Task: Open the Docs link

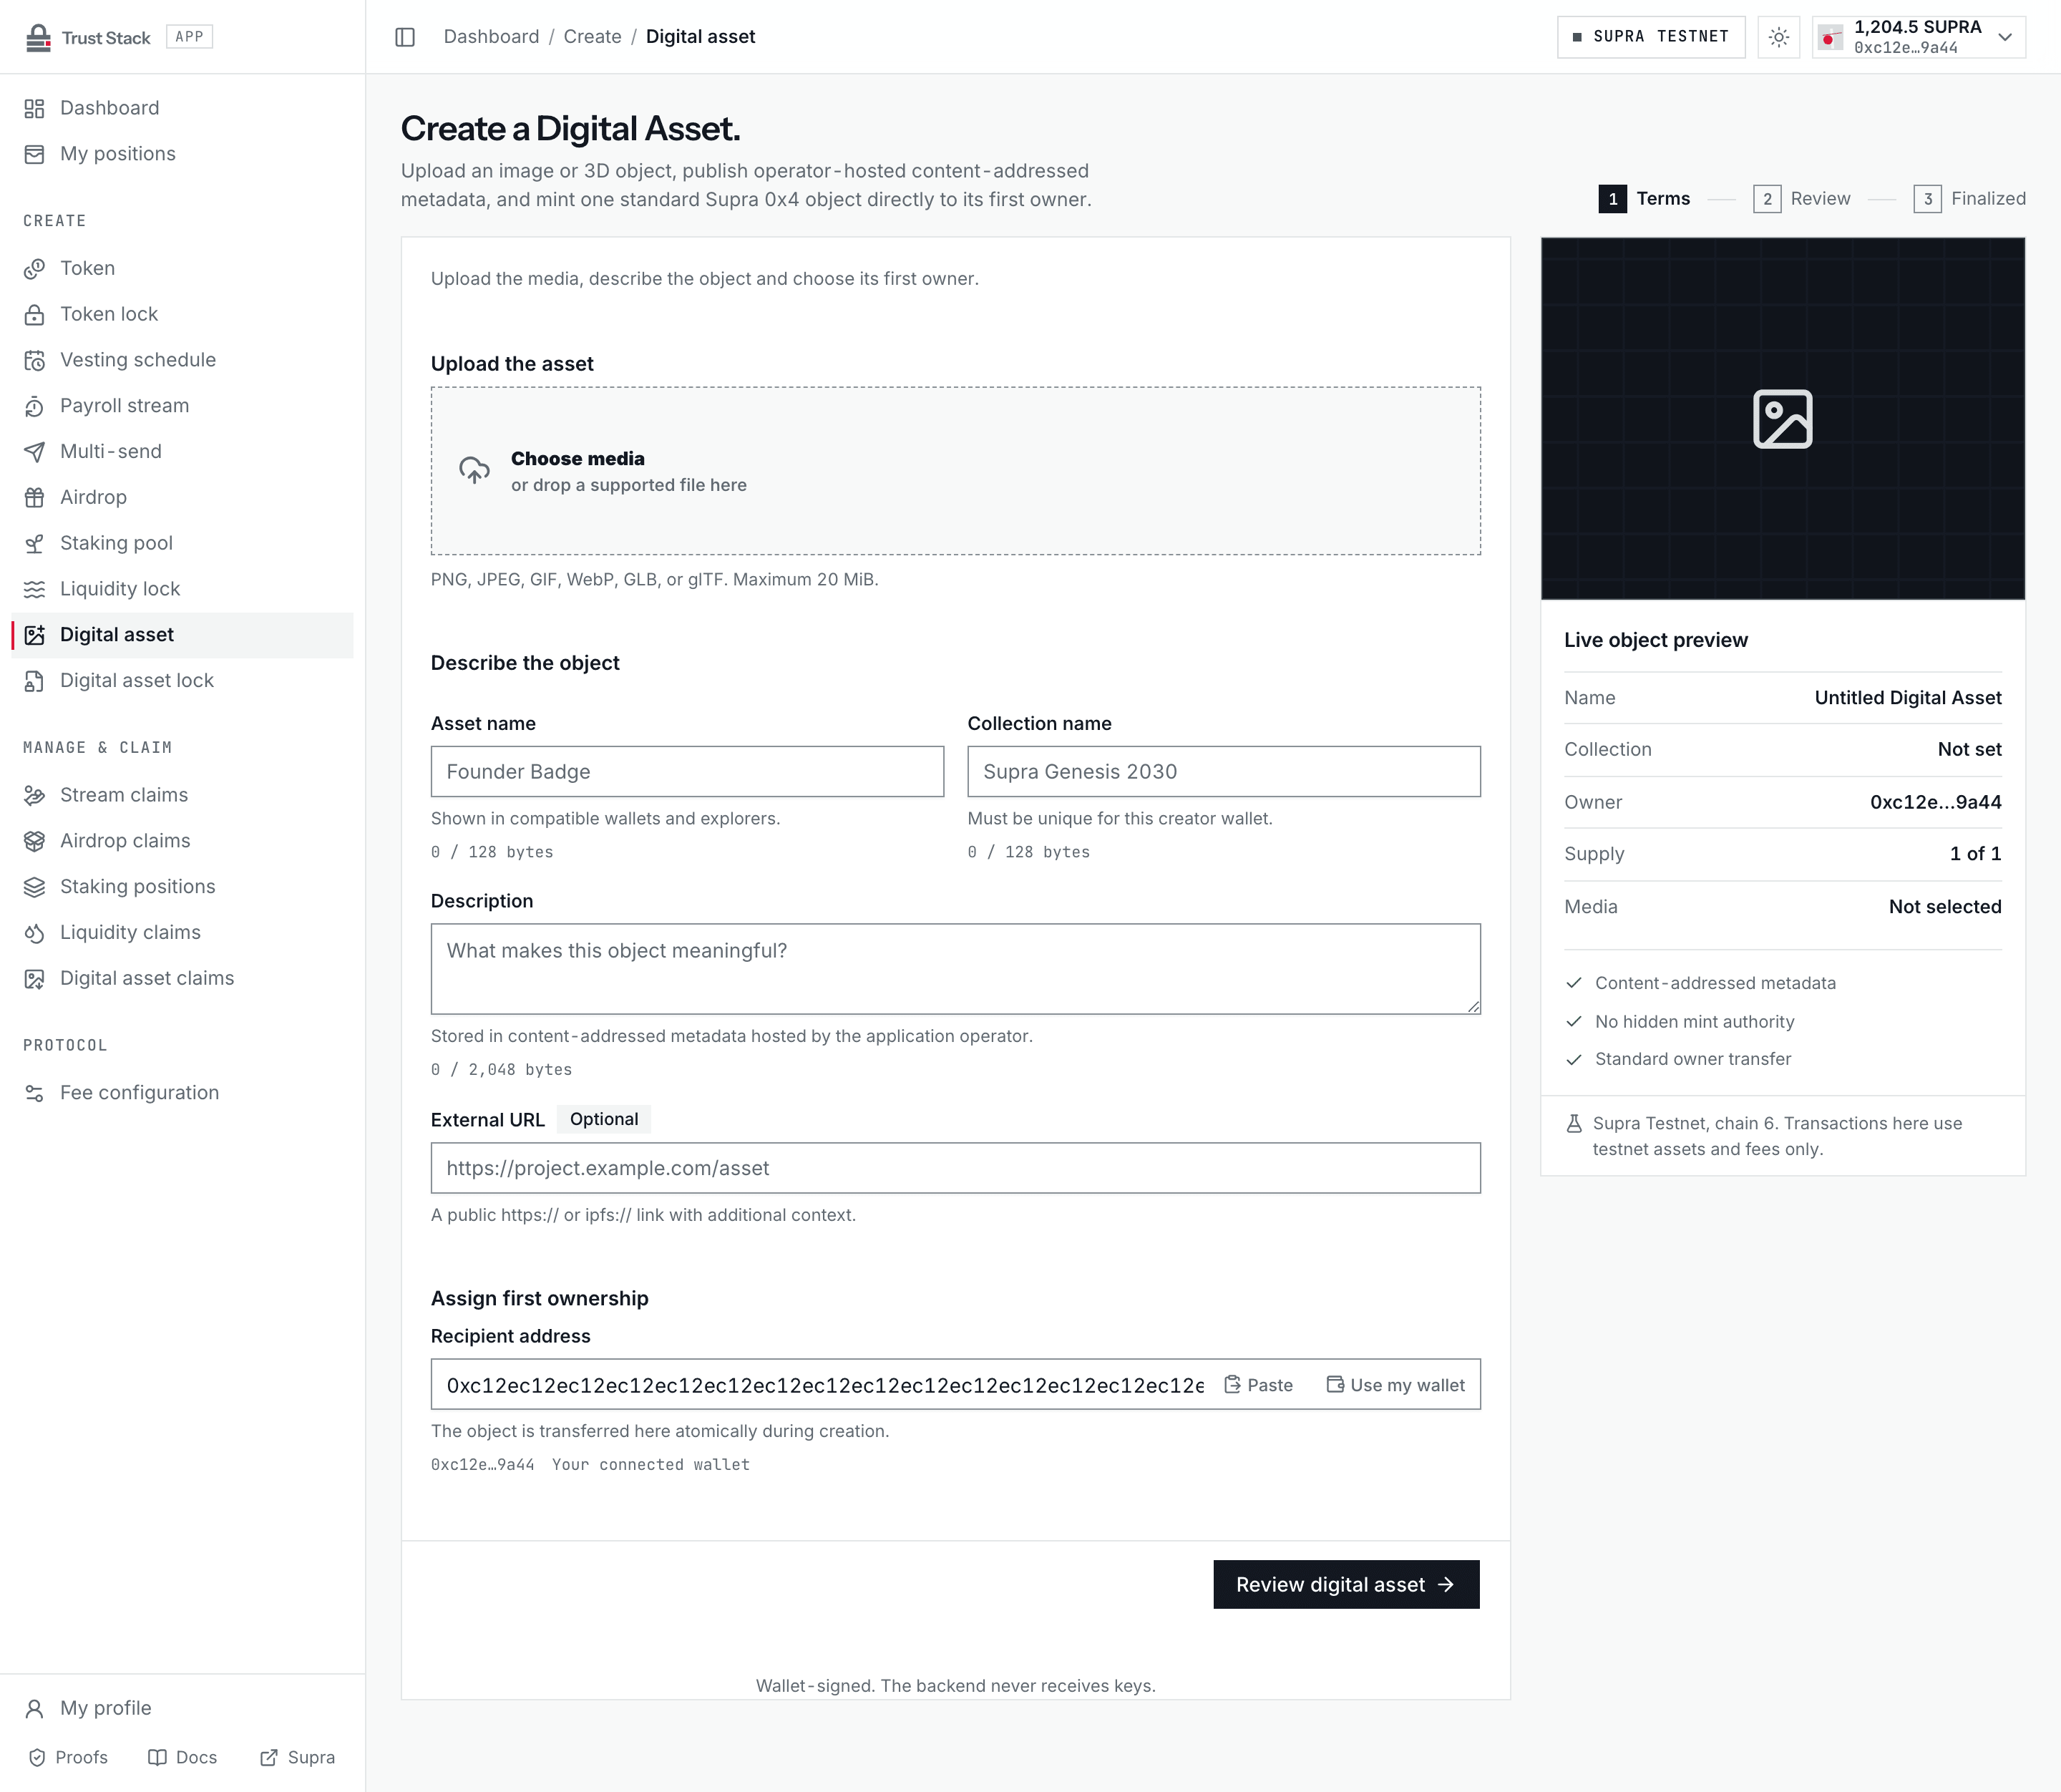Action: coord(182,1757)
